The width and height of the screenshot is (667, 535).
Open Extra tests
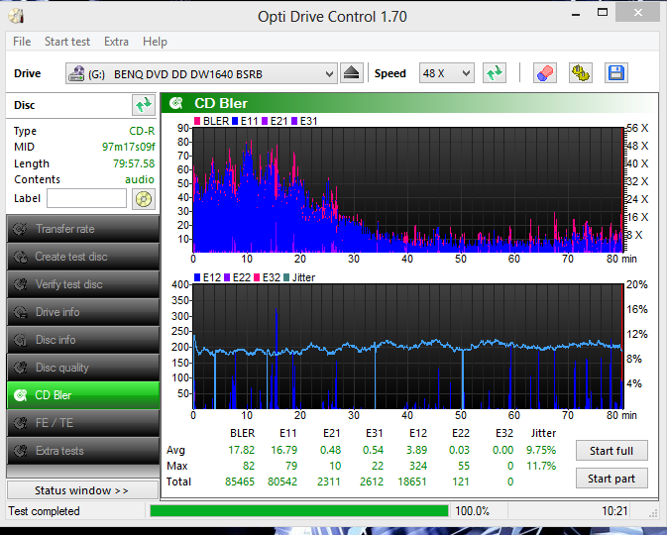pyautogui.click(x=83, y=451)
